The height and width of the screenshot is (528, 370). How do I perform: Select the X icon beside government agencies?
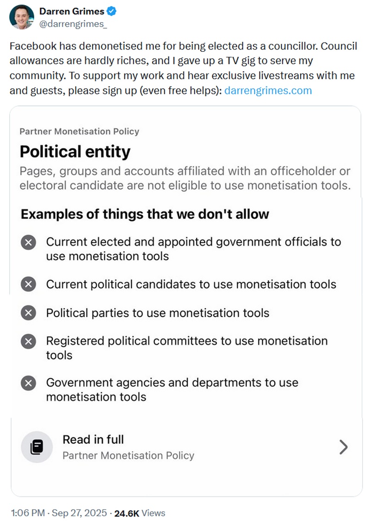click(28, 383)
